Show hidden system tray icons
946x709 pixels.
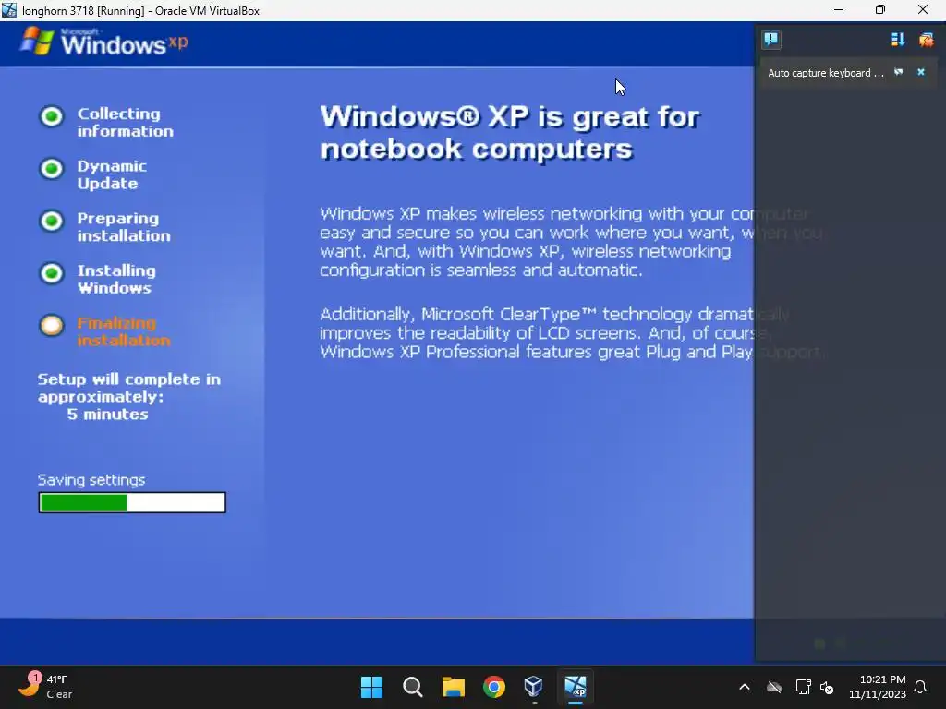tap(745, 687)
